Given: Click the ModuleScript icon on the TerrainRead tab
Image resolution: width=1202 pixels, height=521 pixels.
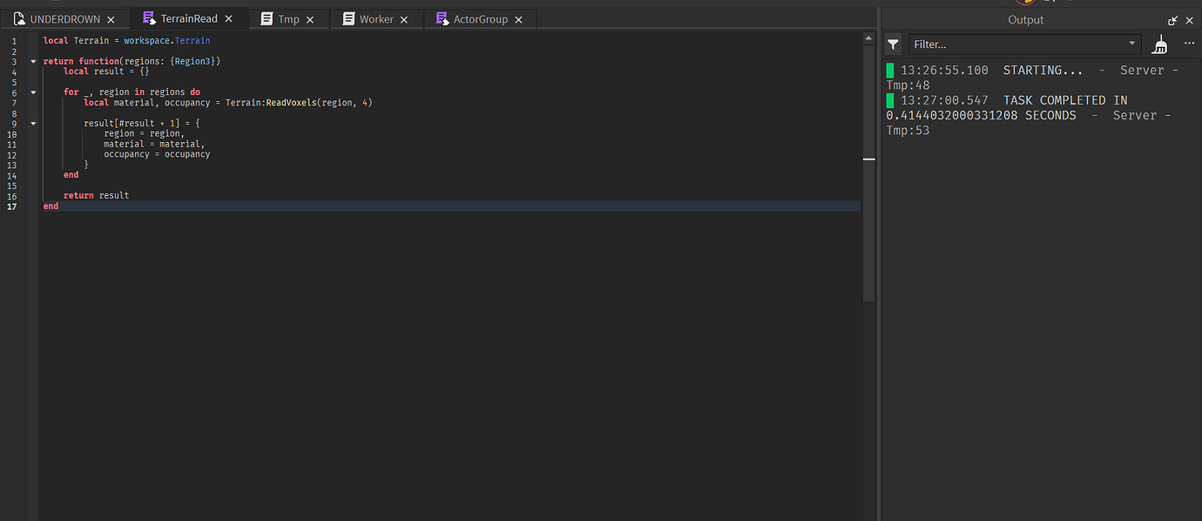Looking at the screenshot, I should click(150, 17).
